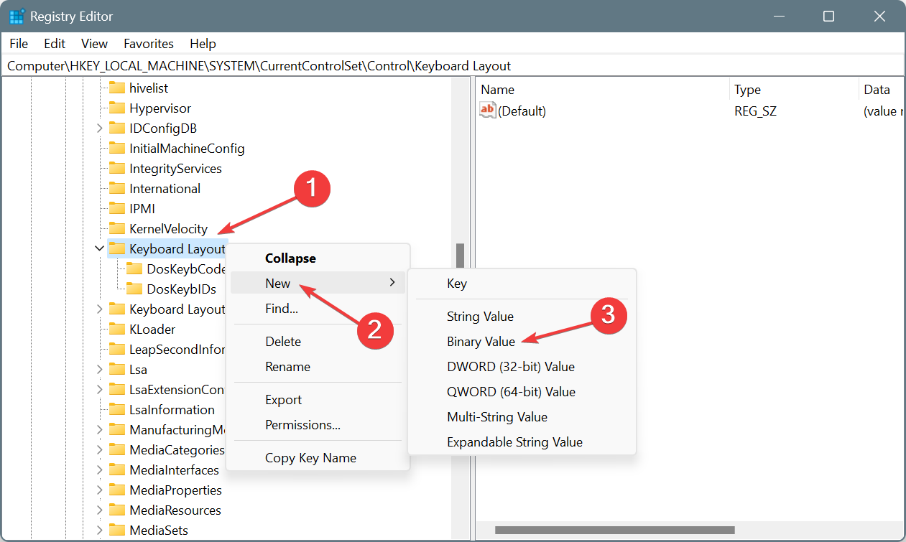The image size is (906, 542).
Task: Click the MediaProperties folder icon
Action: click(x=117, y=490)
